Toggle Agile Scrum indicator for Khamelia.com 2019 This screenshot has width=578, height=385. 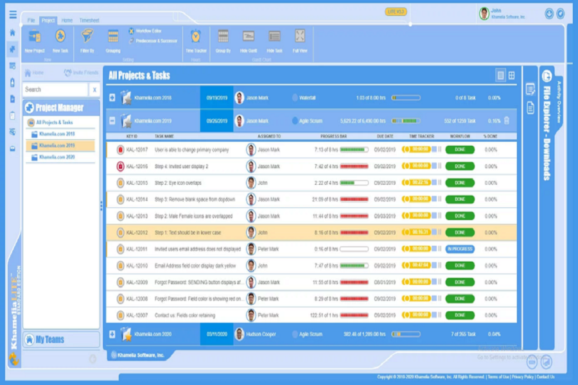(295, 121)
